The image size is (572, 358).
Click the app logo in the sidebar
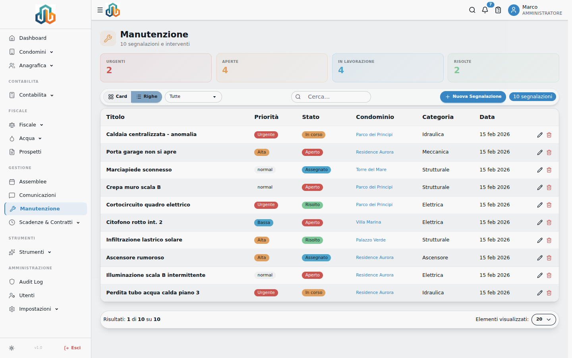[x=45, y=14]
